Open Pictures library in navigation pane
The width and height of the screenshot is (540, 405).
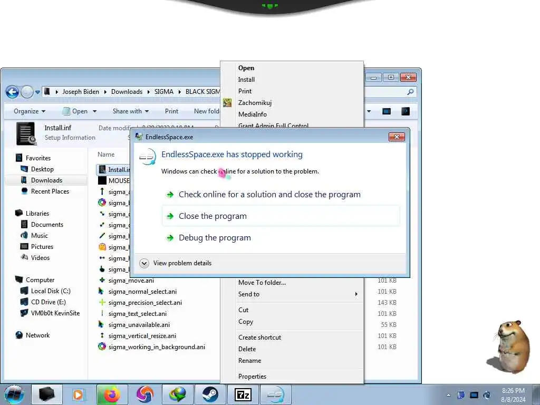tap(42, 247)
